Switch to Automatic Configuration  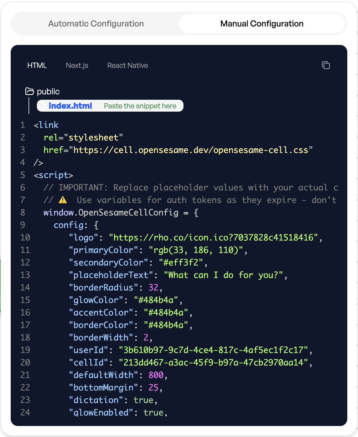pos(95,24)
